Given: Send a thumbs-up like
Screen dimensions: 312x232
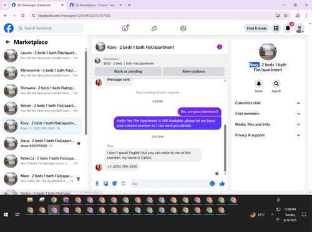Looking at the screenshot, I should 222,184.
